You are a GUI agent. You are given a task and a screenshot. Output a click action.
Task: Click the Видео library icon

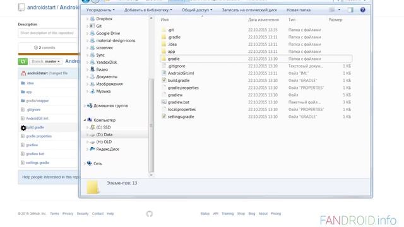point(92,69)
